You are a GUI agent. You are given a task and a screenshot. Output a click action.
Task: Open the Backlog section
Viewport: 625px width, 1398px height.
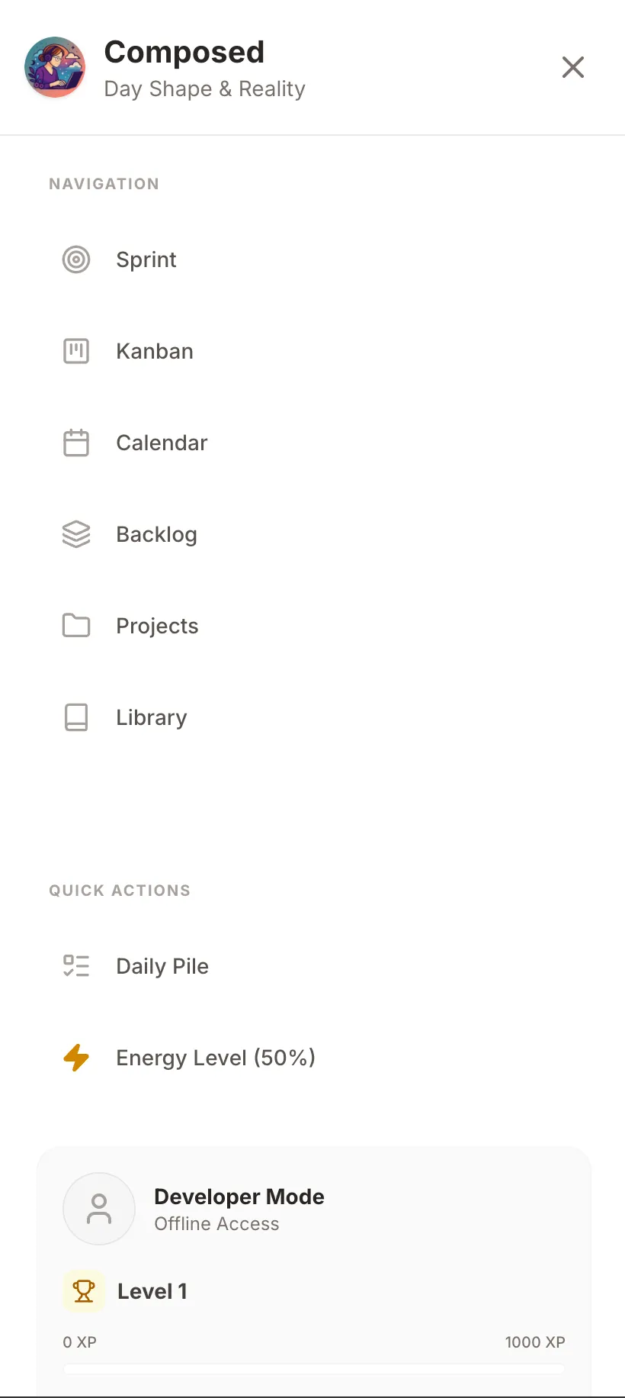click(x=156, y=534)
